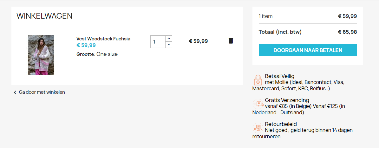Click the € 65,98 total amount
This screenshot has height=148, width=379.
coord(347,32)
